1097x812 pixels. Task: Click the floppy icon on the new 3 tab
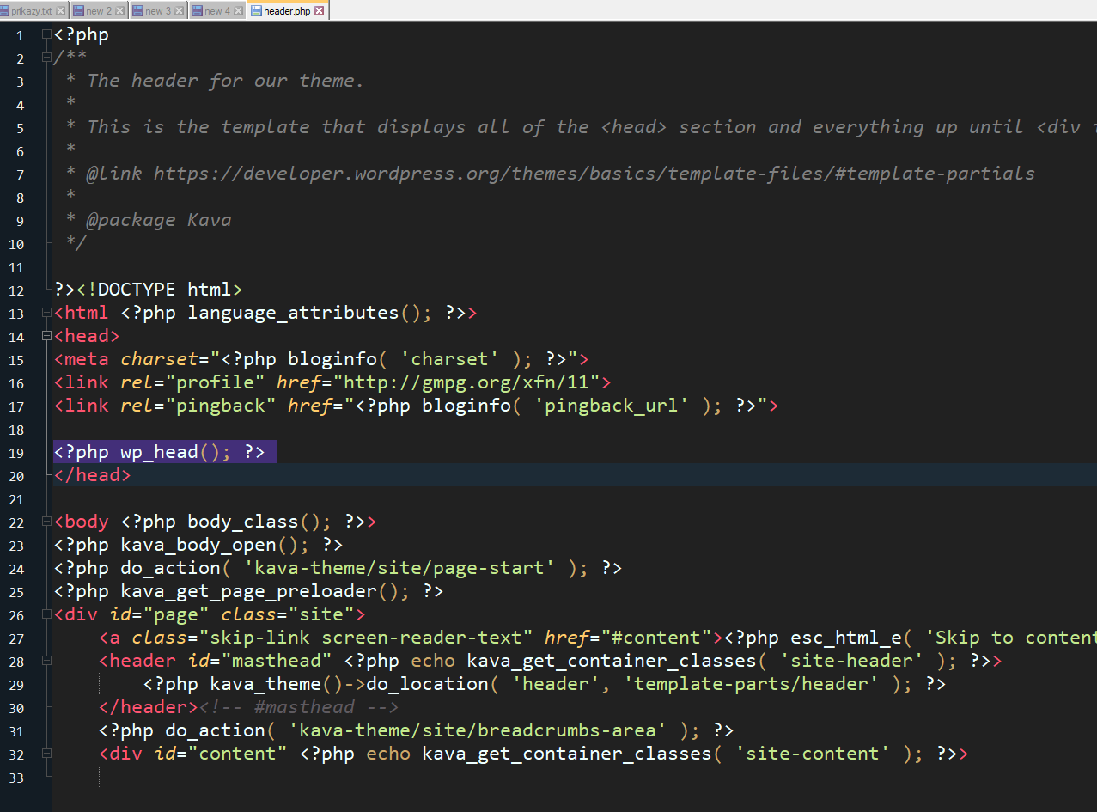(x=138, y=10)
